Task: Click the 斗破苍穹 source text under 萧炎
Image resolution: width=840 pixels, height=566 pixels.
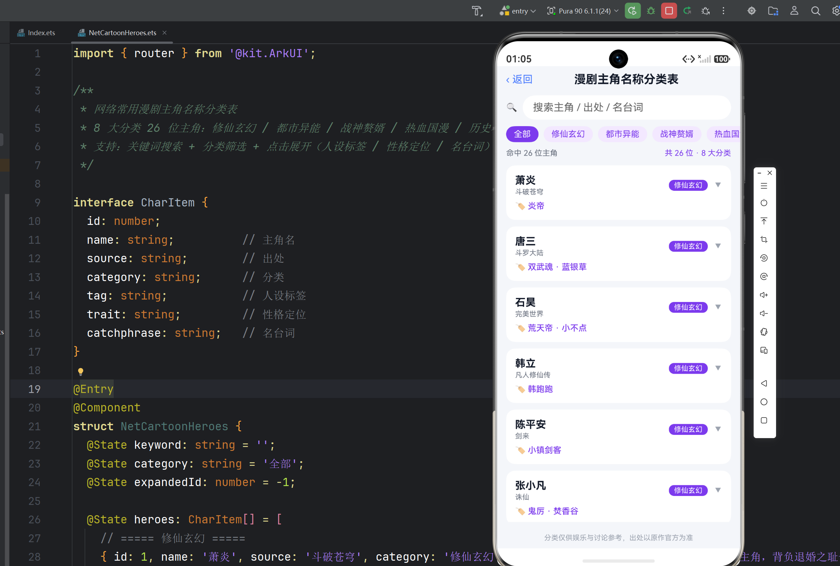Action: click(x=529, y=192)
